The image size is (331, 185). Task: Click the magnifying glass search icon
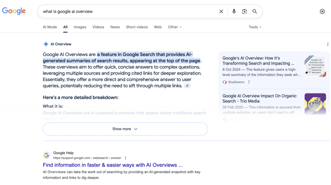click(x=255, y=11)
